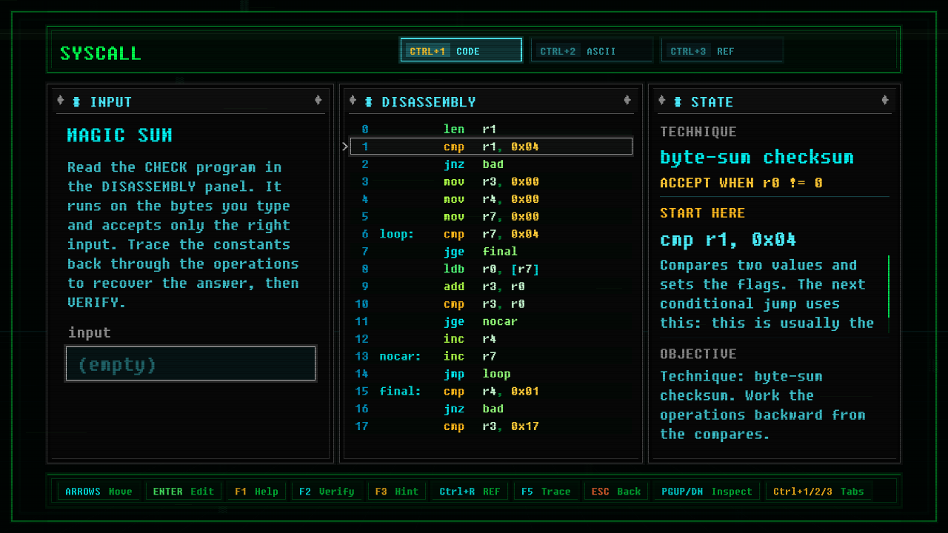Click the current-line arrow marker at line 1
This screenshot has width=948, height=533.
click(345, 147)
